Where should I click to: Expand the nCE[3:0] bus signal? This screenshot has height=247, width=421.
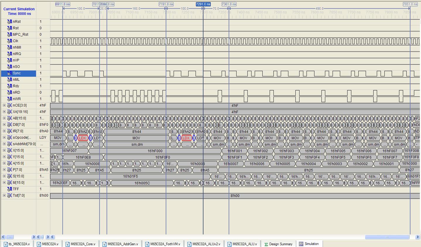(x=4, y=105)
